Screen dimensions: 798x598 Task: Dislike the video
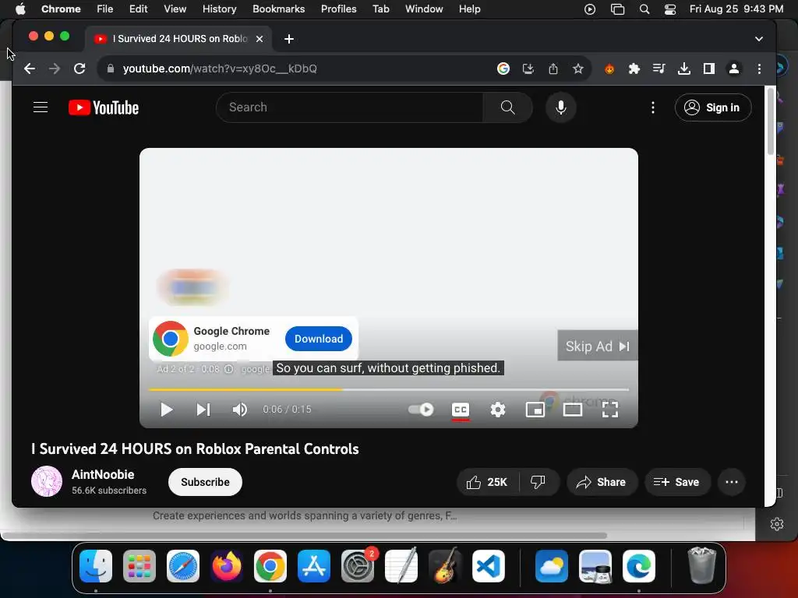[x=538, y=482]
